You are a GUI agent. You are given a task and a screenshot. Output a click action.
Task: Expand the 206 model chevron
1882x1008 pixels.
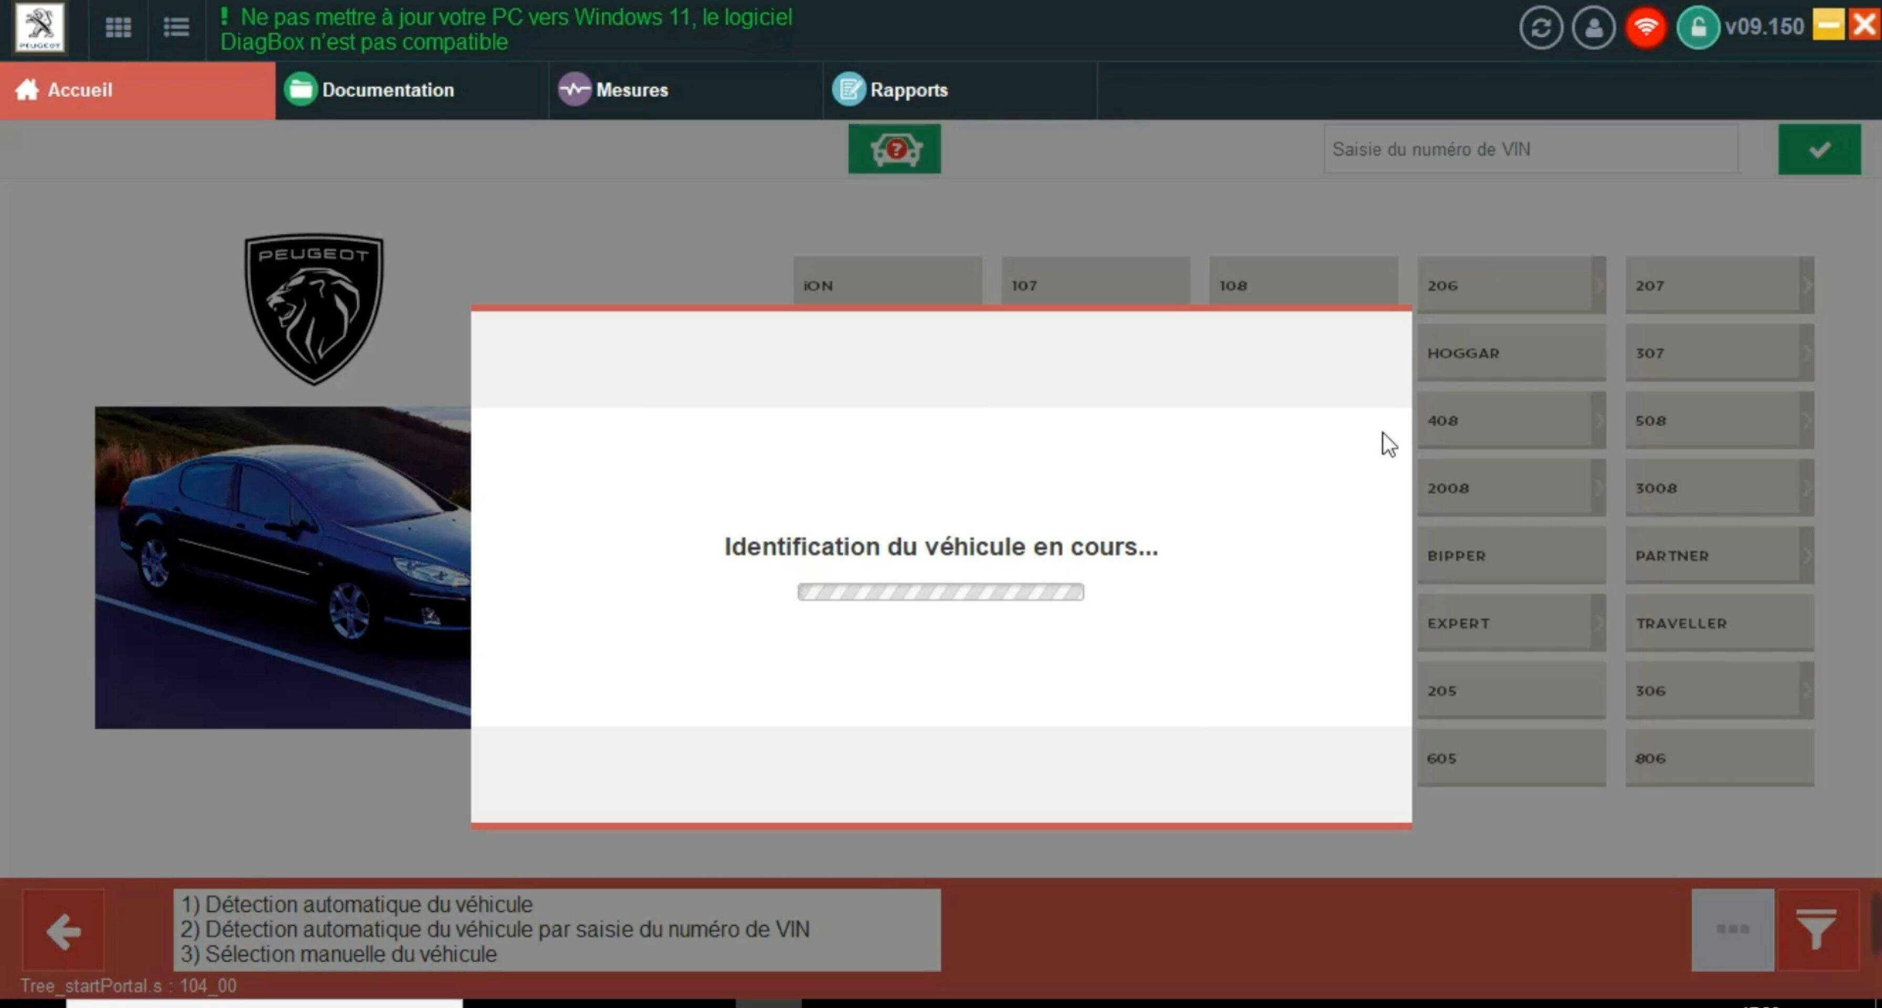coord(1598,285)
